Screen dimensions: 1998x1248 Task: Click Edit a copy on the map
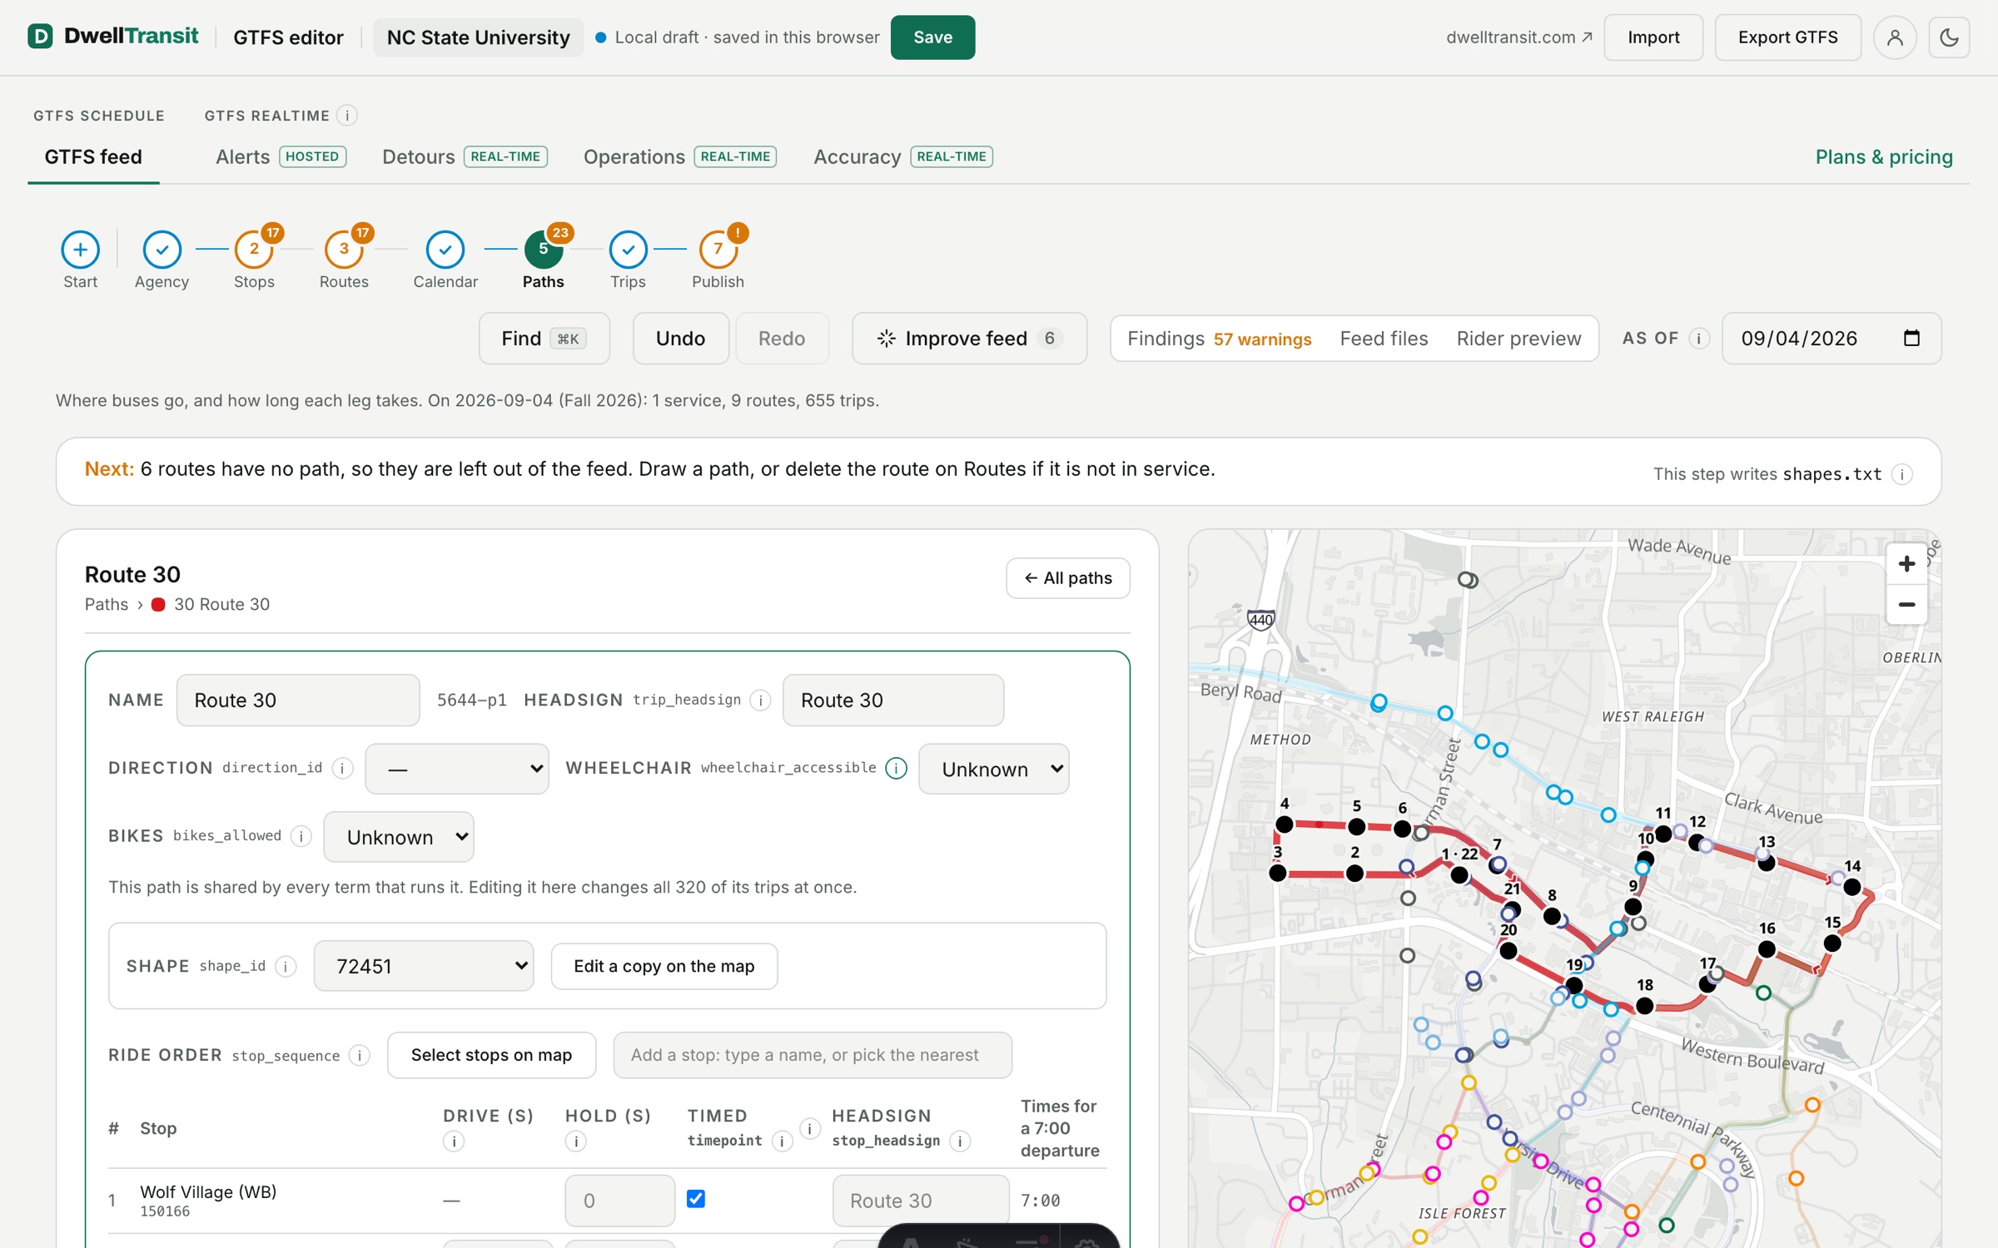click(664, 966)
